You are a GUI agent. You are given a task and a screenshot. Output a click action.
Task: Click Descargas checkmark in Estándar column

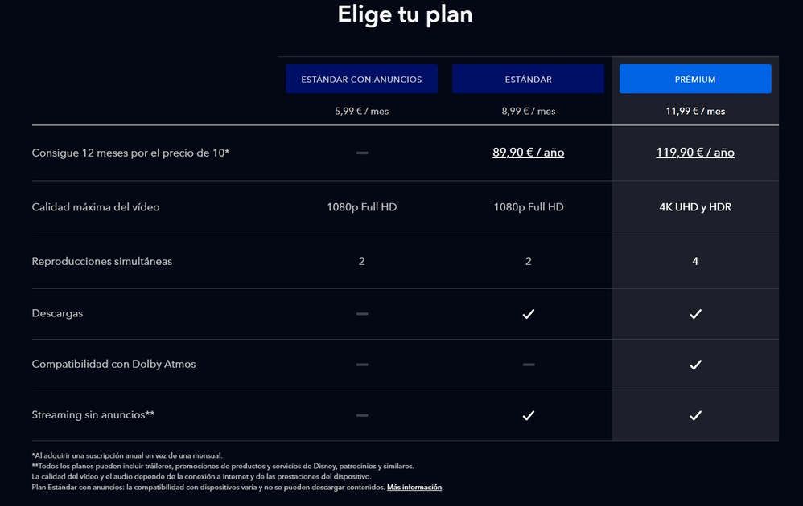(528, 314)
